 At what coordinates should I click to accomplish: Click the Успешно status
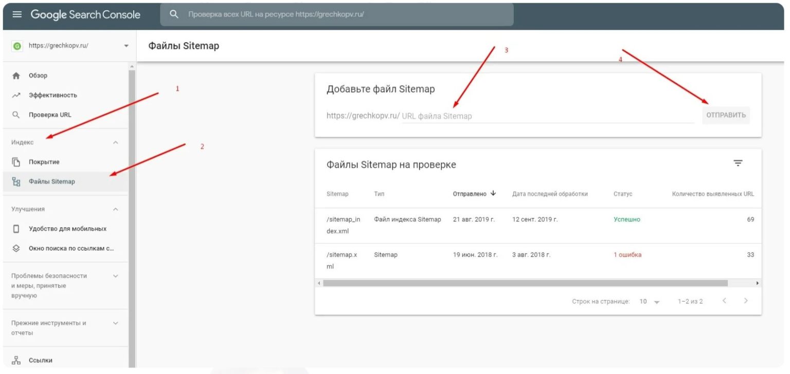(x=627, y=220)
